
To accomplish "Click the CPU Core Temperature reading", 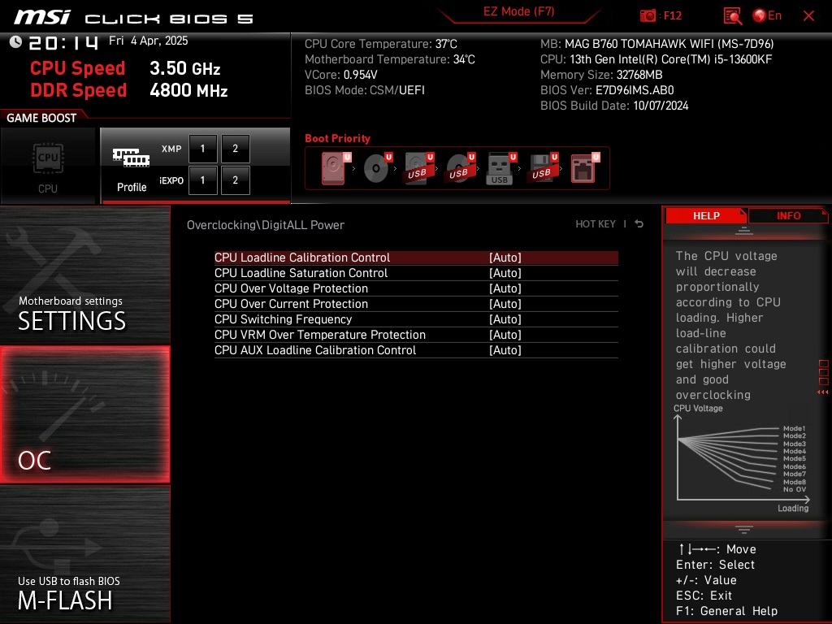I will tap(381, 44).
